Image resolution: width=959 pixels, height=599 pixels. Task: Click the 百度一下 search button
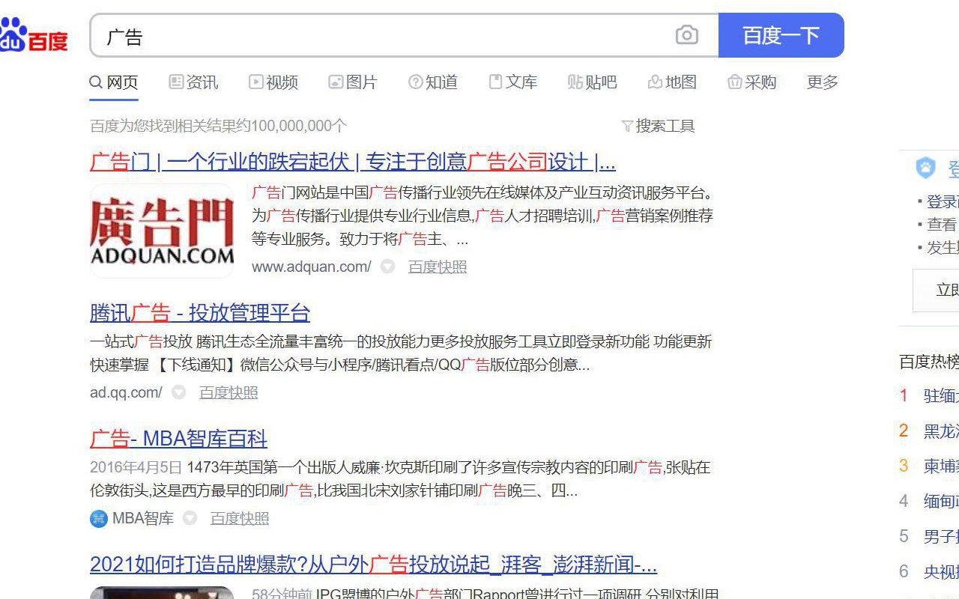point(781,35)
